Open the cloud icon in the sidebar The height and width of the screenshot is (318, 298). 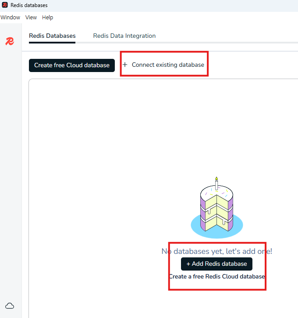tap(10, 306)
